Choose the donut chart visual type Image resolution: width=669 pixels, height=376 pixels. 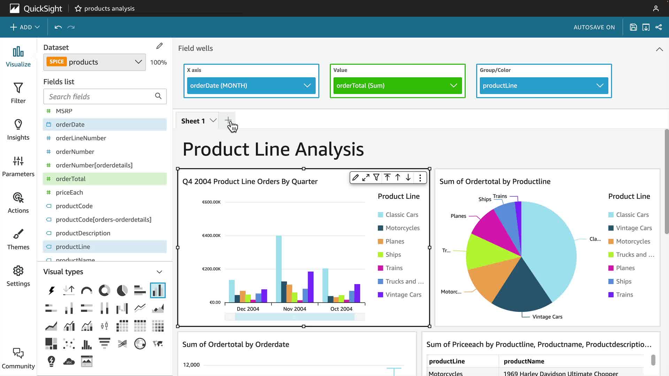104,290
